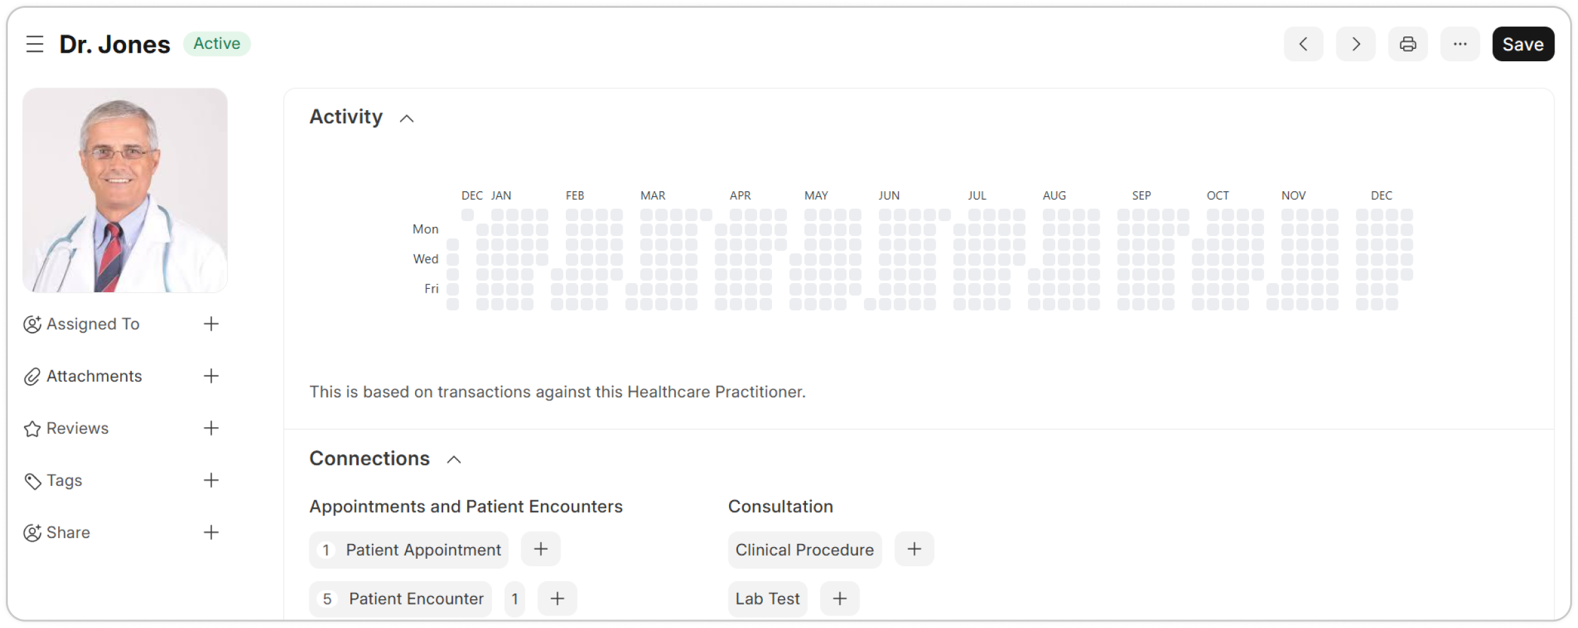Viewport: 1578px width, 628px height.
Task: Click the Tags label icon
Action: coord(32,481)
